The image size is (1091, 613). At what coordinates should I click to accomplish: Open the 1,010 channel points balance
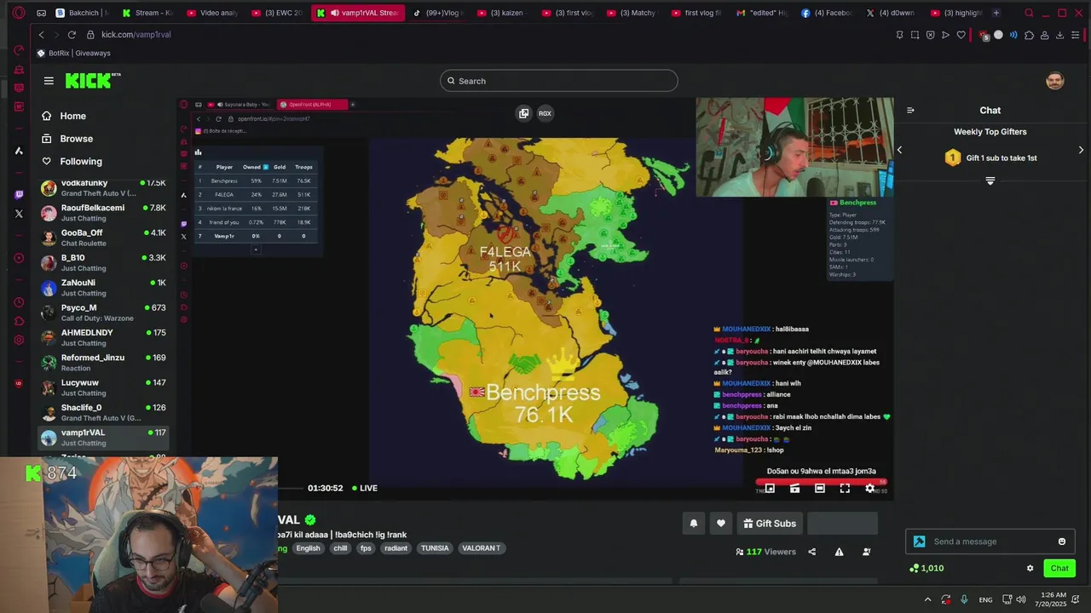point(926,568)
